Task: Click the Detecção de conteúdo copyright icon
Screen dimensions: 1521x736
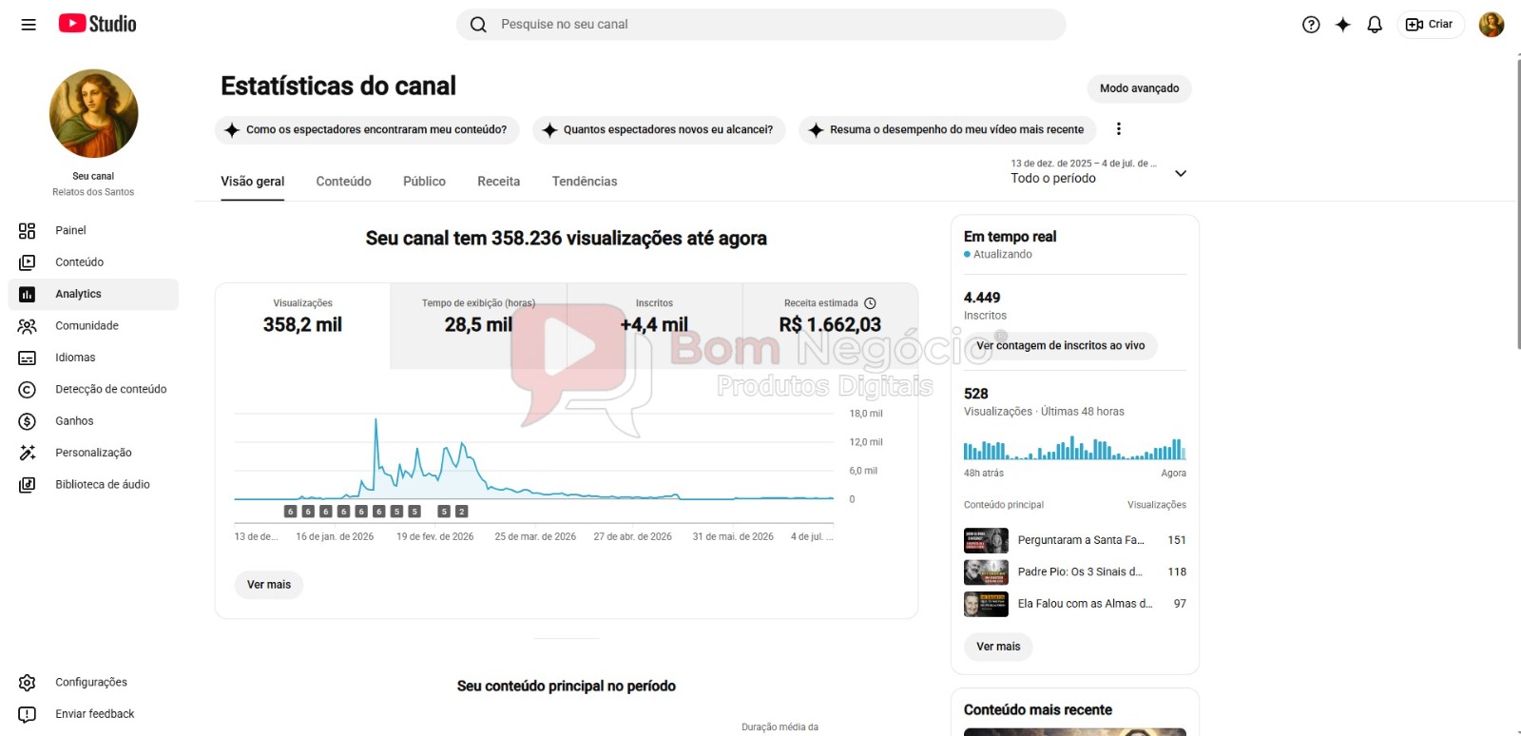Action: pos(27,390)
